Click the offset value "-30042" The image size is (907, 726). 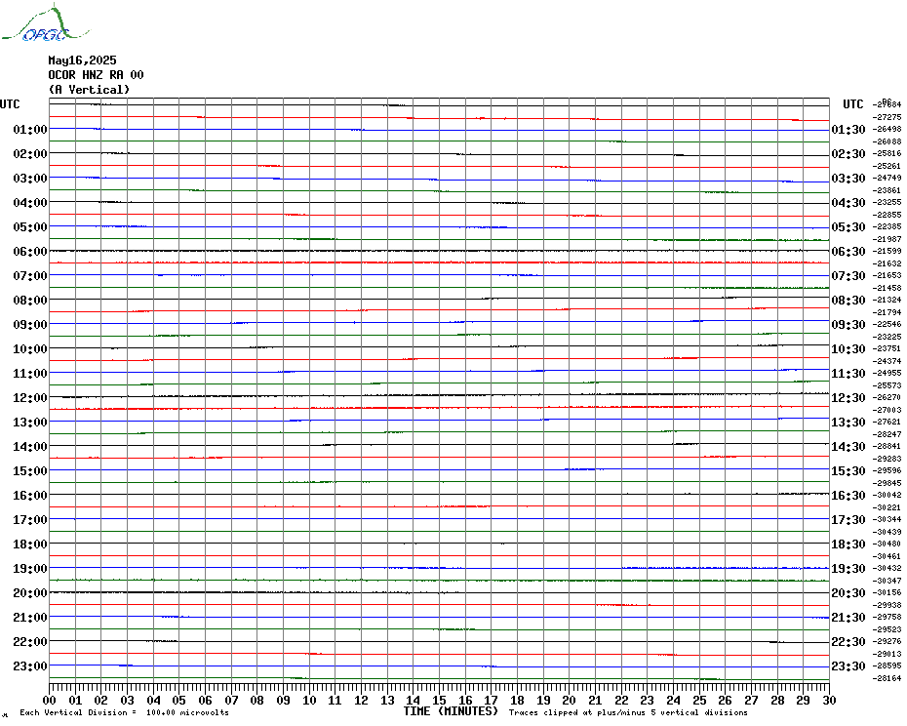point(887,495)
